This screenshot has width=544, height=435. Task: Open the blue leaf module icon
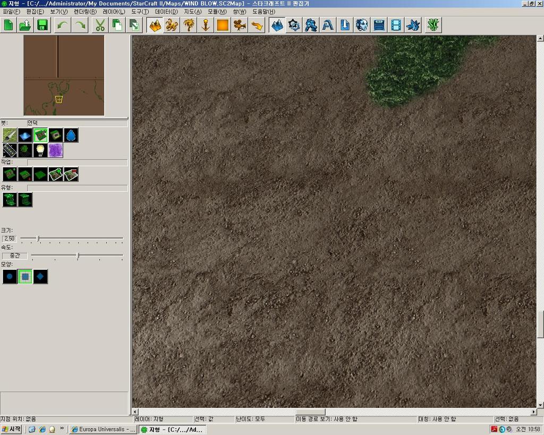point(413,25)
